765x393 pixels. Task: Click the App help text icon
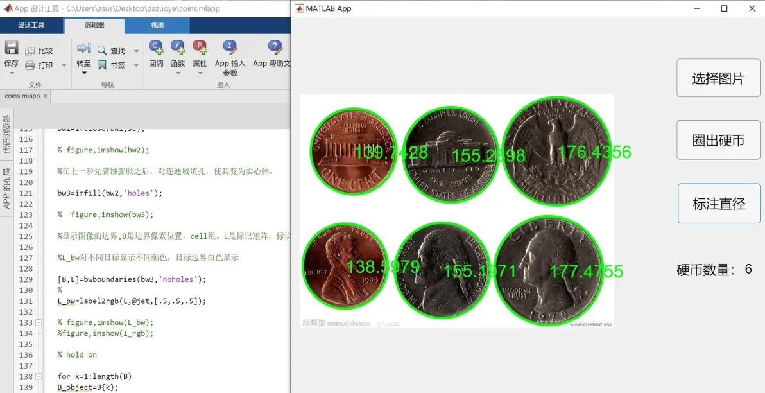coord(275,48)
